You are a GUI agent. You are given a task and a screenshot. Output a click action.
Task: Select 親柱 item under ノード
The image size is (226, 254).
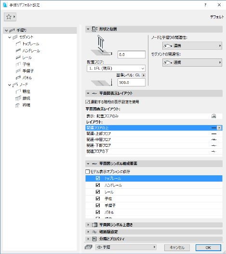coord(27,91)
